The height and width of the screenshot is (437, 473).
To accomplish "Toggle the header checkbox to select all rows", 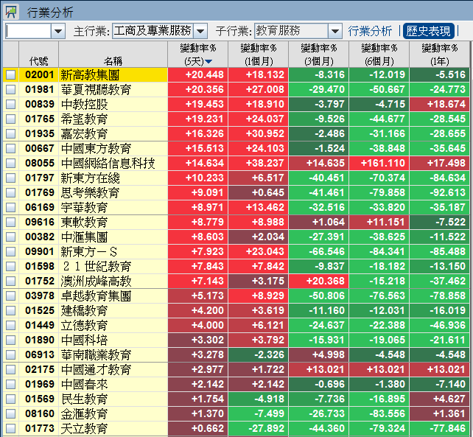I will point(10,55).
